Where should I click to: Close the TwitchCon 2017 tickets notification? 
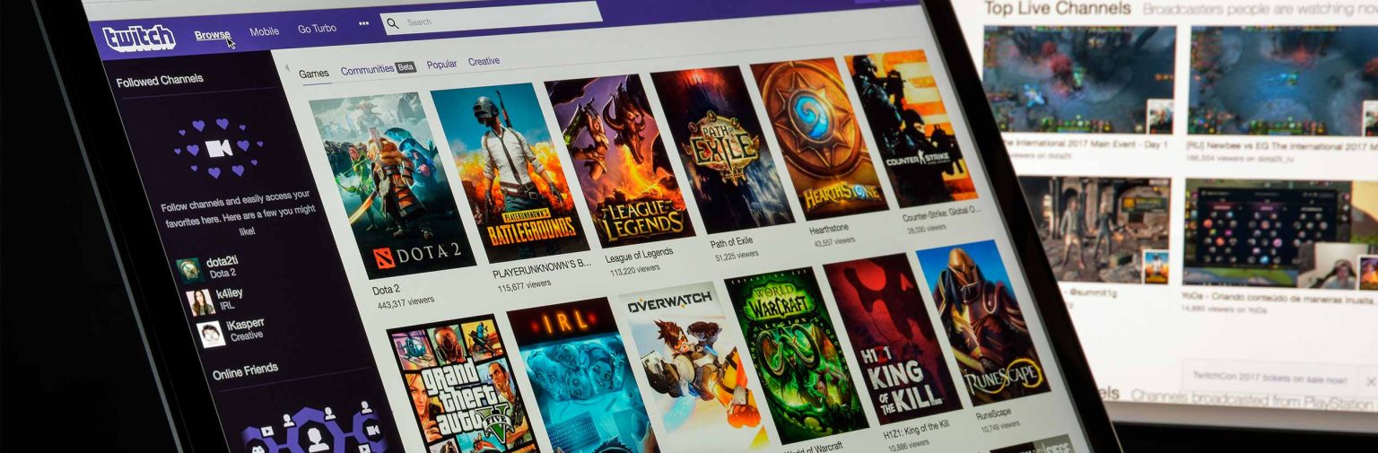click(x=1370, y=381)
